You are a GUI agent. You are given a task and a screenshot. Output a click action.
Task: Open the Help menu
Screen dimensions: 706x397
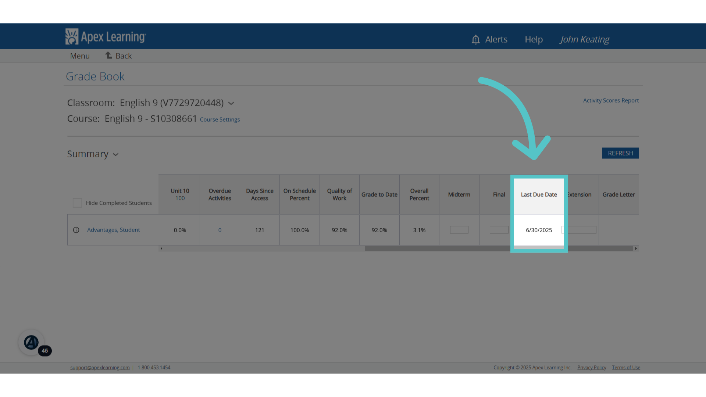(x=534, y=39)
